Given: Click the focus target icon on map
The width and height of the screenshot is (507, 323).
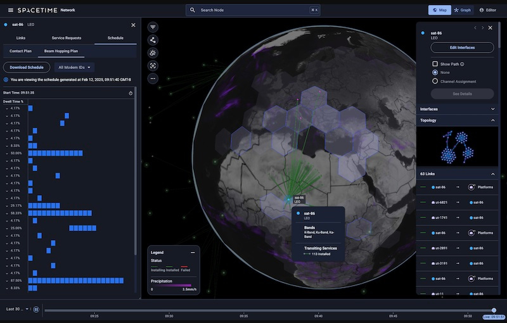Looking at the screenshot, I should click(x=153, y=66).
